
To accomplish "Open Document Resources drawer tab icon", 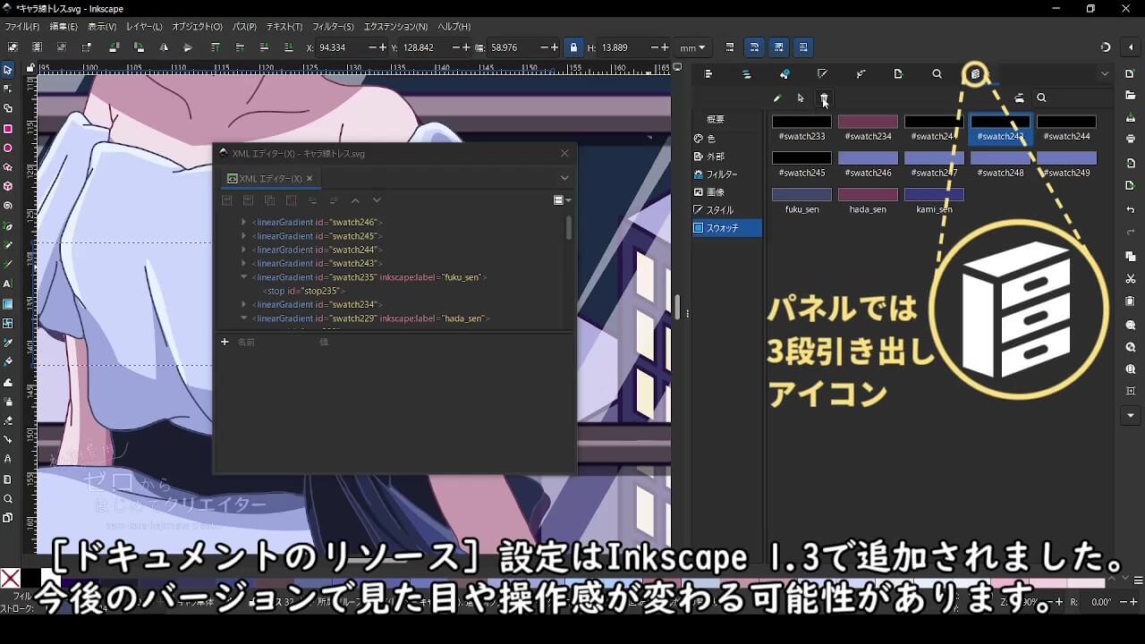I will [x=975, y=74].
